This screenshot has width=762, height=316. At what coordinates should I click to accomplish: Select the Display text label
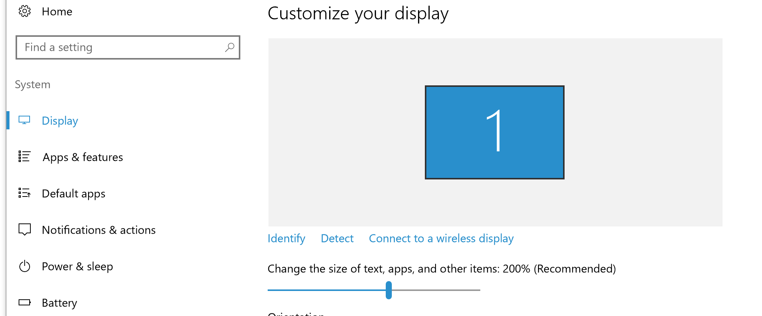click(x=60, y=121)
